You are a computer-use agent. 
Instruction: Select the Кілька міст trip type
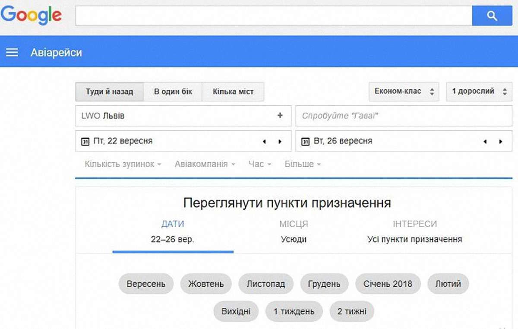click(233, 92)
